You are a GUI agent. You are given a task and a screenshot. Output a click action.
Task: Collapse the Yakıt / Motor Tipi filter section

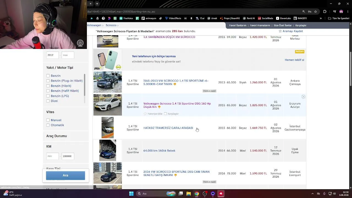[60, 68]
